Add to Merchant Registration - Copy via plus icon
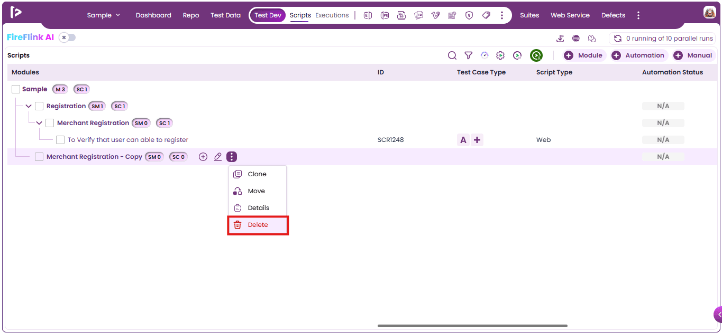This screenshot has height=333, width=722. coord(203,157)
